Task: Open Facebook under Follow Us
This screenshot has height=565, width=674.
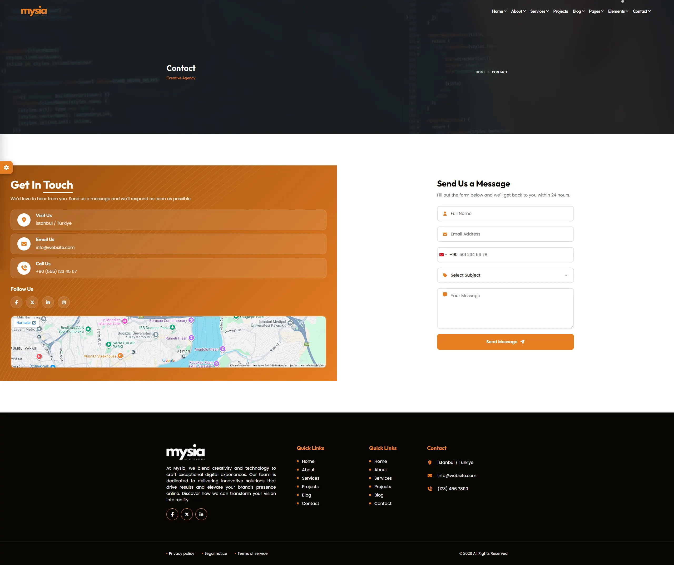Action: (16, 302)
